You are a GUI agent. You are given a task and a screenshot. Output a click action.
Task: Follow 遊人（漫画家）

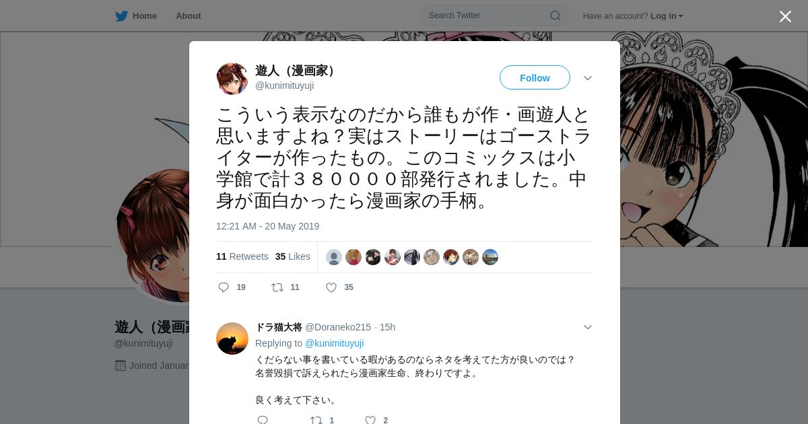coord(535,77)
